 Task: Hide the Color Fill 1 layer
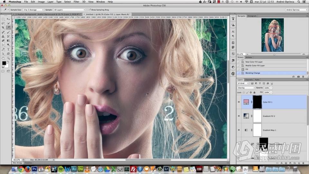coord(239,102)
